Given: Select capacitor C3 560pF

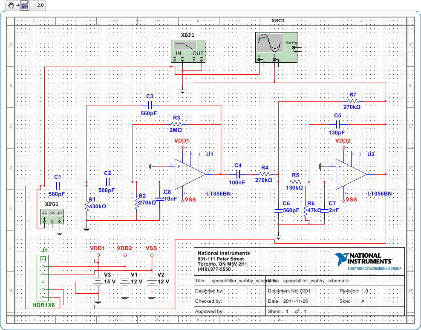Looking at the screenshot, I should click(x=150, y=105).
